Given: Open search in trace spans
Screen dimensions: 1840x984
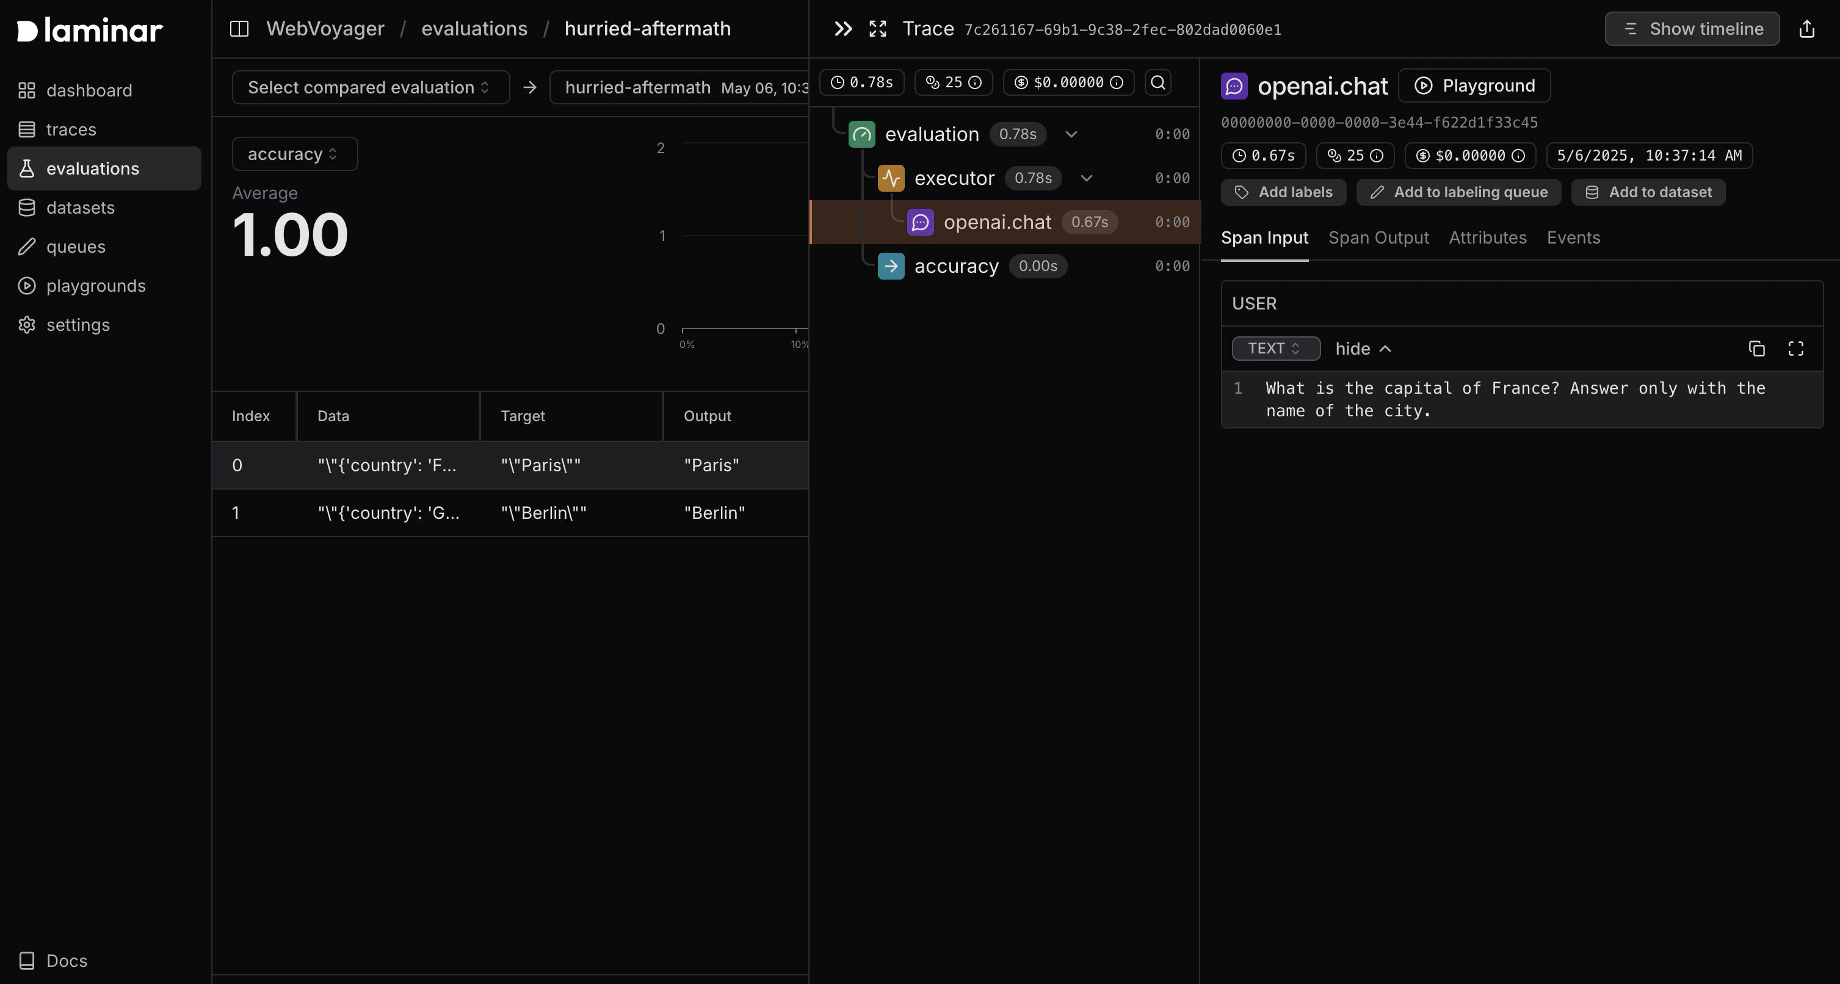Looking at the screenshot, I should [1158, 82].
